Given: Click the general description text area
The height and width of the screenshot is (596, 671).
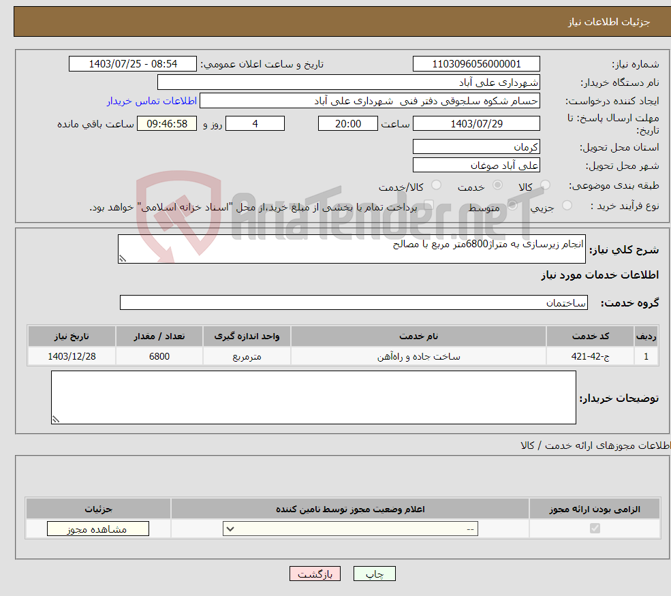Looking at the screenshot, I should 352,249.
